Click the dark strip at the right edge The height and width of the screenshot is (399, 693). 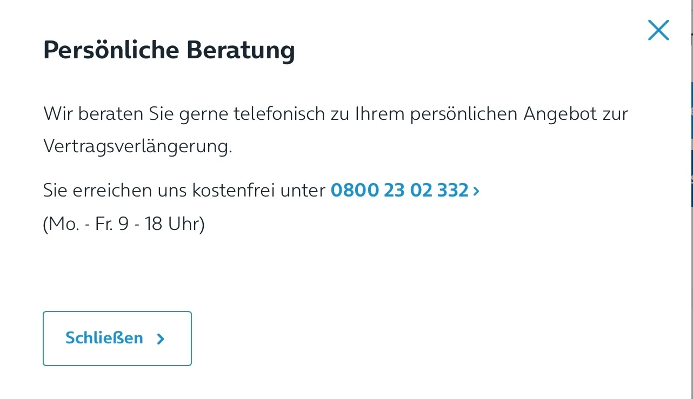691,144
